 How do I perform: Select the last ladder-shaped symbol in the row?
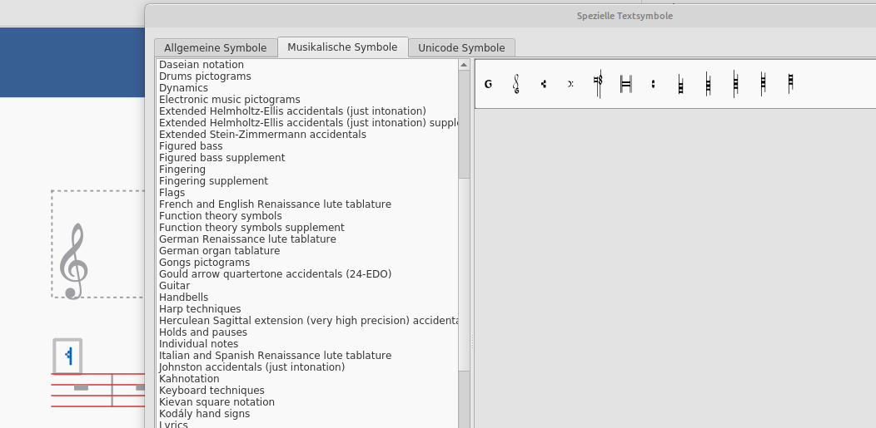pyautogui.click(x=790, y=83)
